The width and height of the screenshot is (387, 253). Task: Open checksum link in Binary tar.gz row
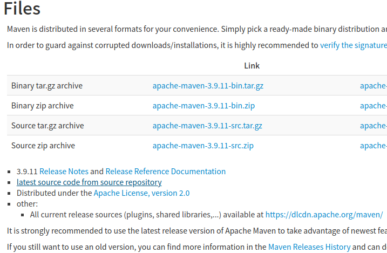[x=374, y=86]
